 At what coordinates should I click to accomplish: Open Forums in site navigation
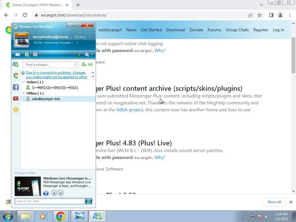214,30
